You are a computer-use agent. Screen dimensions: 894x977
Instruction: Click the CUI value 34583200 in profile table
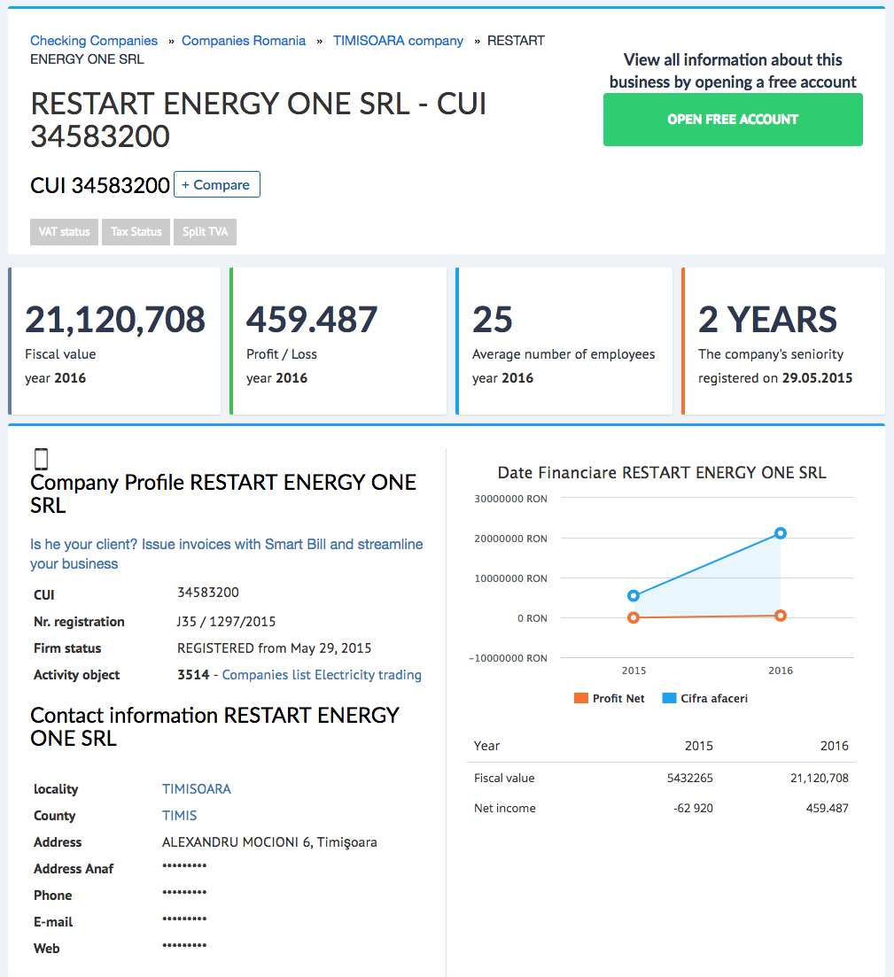[x=208, y=593]
